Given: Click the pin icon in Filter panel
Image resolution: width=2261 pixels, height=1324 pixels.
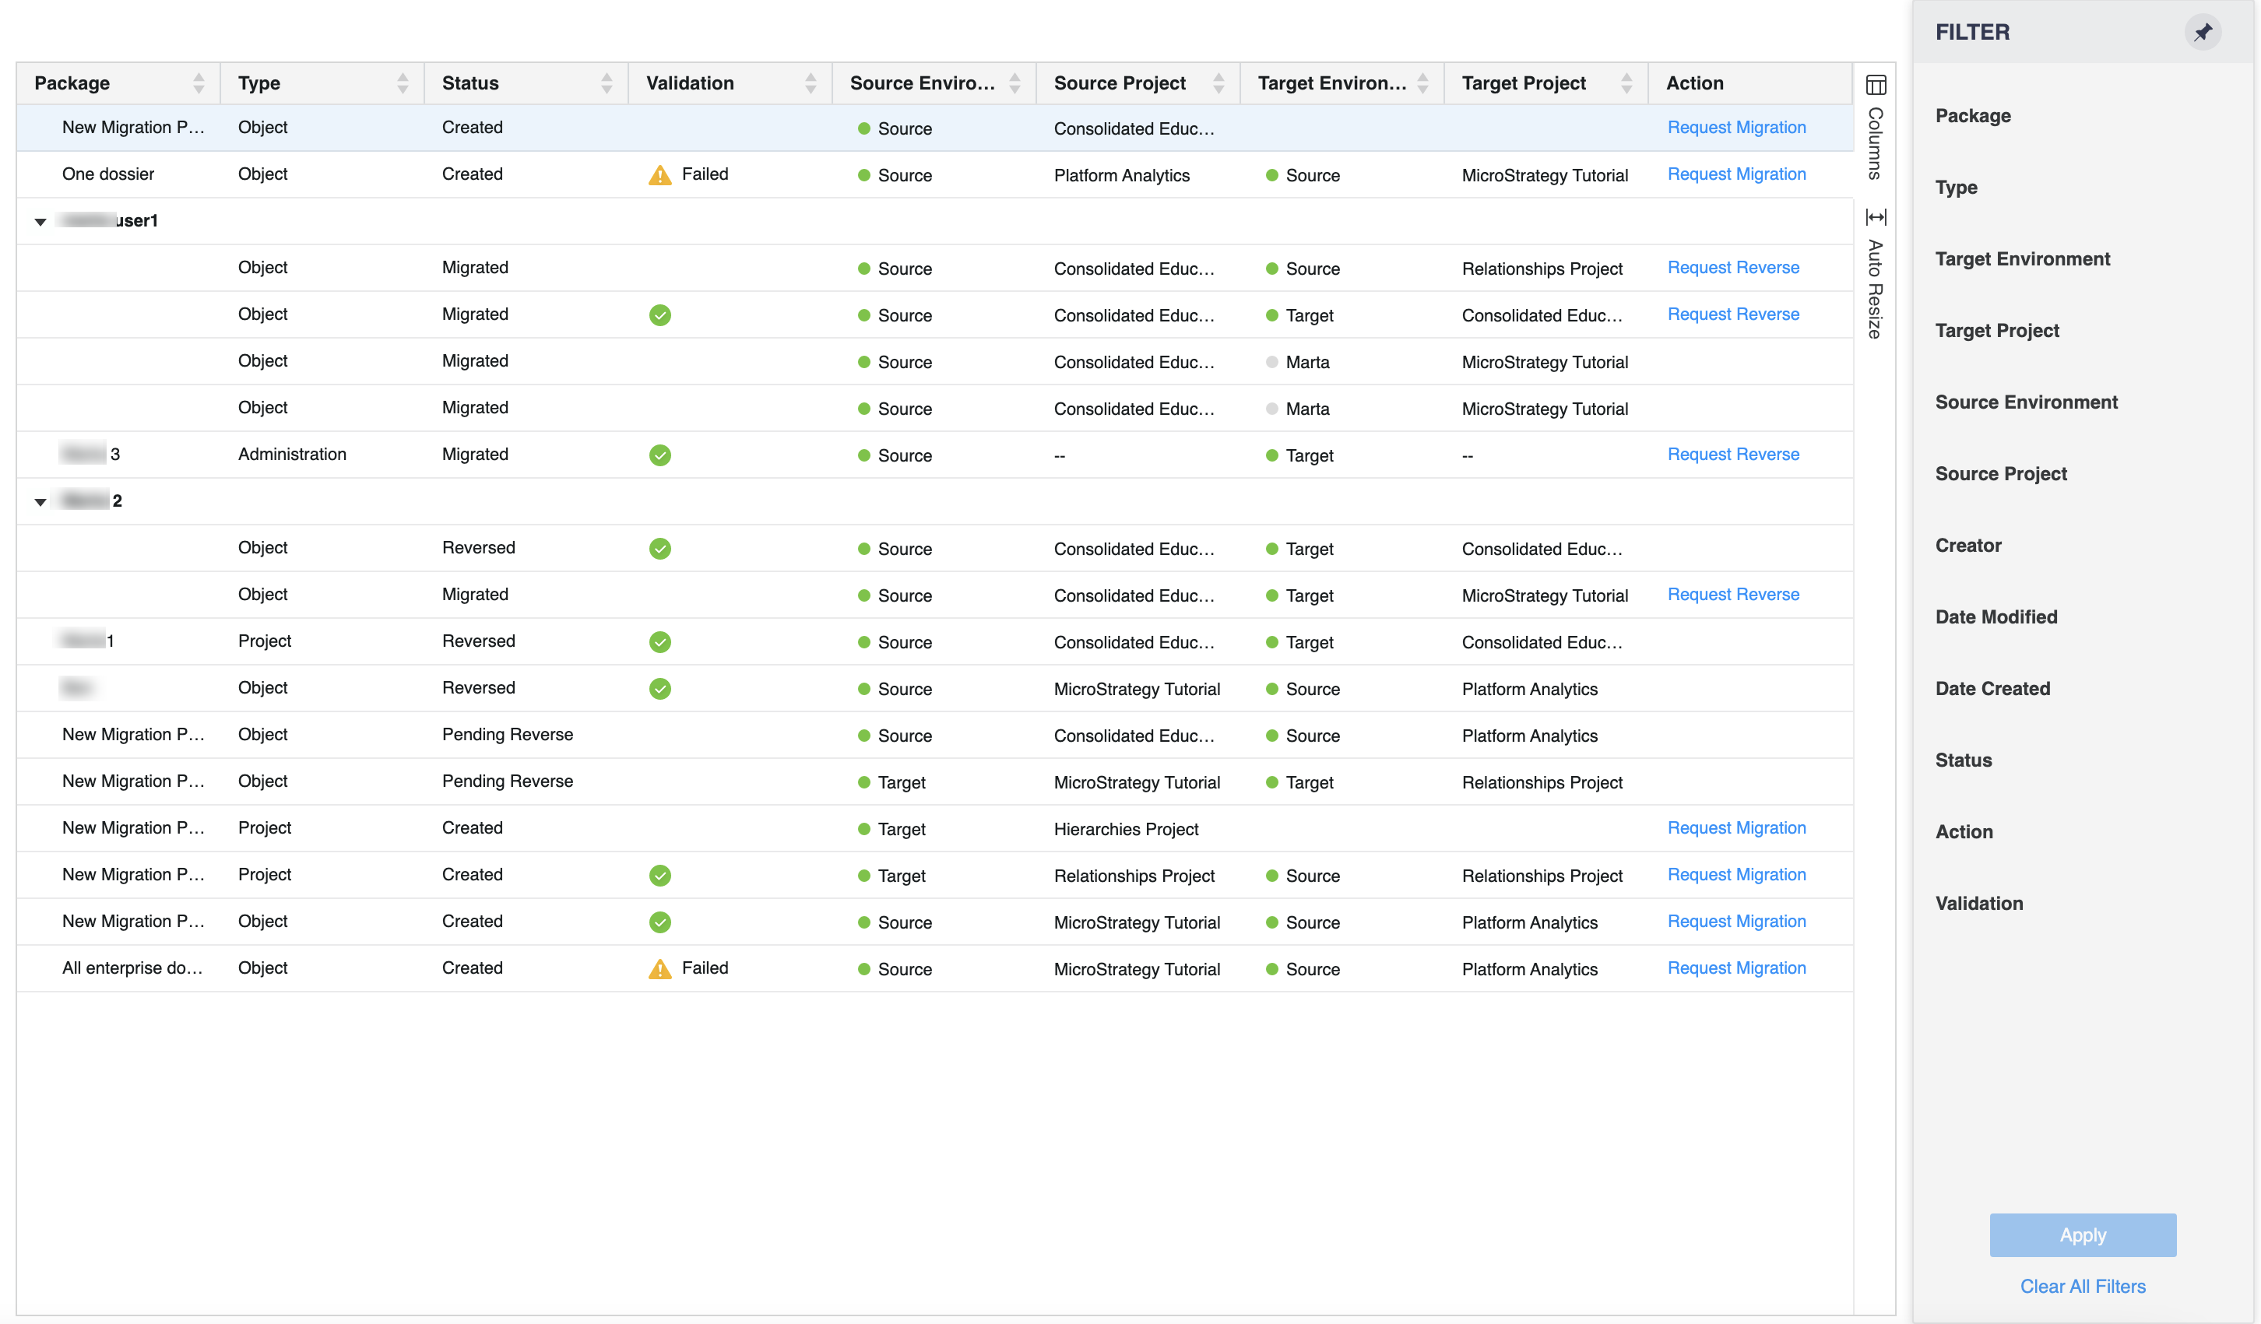Looking at the screenshot, I should (2202, 32).
